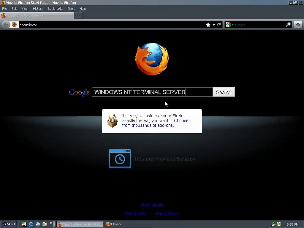Screen dimensions: 304x228
Task: Open the Bookmarks menu
Action: click(x=56, y=9)
